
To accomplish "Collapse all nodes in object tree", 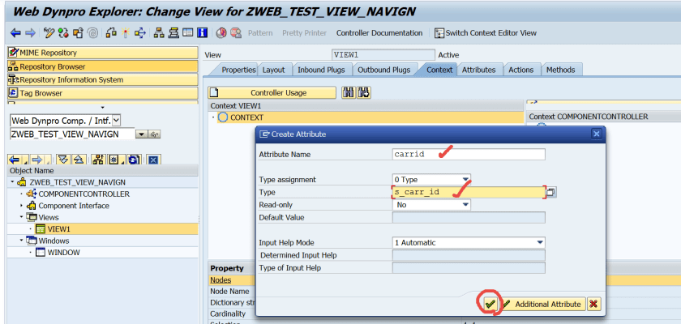I will click(x=79, y=160).
